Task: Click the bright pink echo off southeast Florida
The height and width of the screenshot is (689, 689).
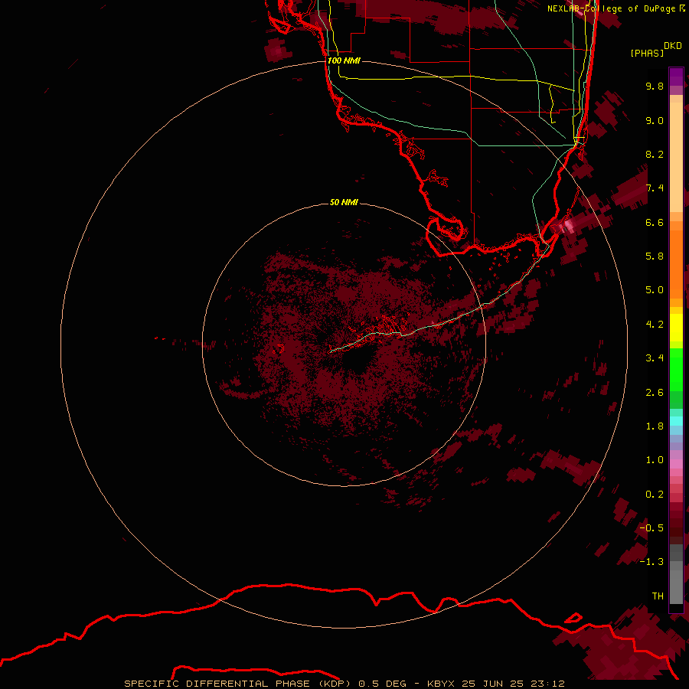Action: click(569, 226)
